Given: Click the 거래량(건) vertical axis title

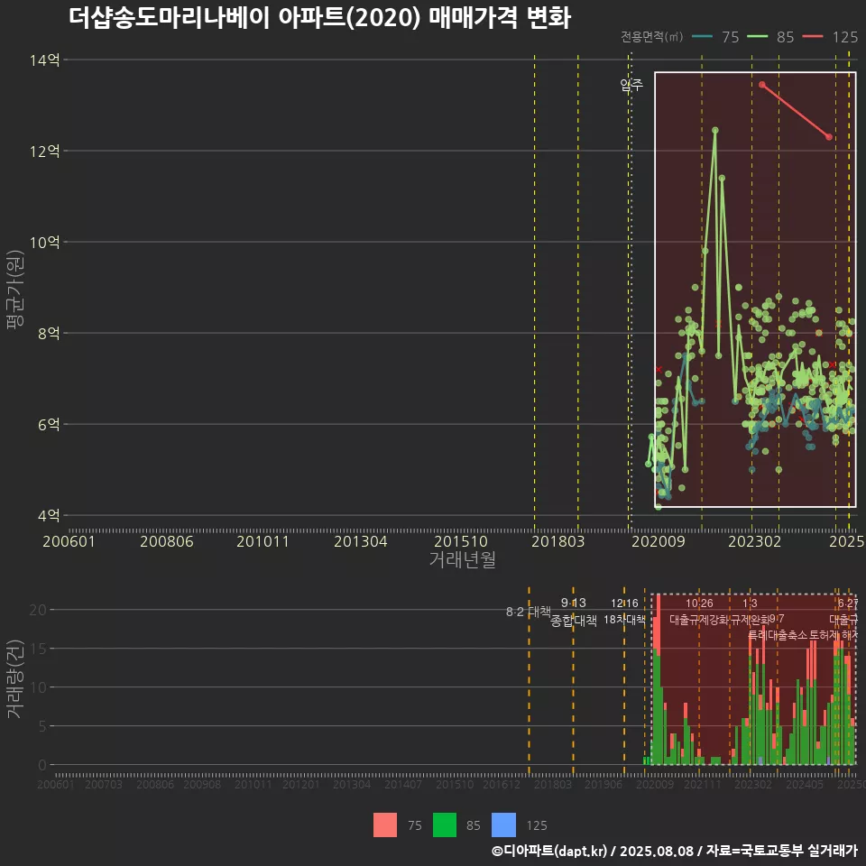Looking at the screenshot, I should [x=15, y=678].
